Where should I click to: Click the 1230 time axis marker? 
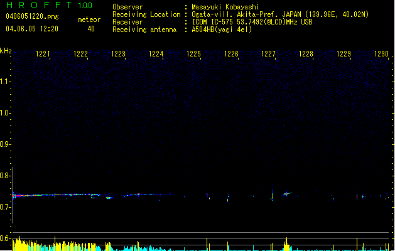(x=381, y=54)
